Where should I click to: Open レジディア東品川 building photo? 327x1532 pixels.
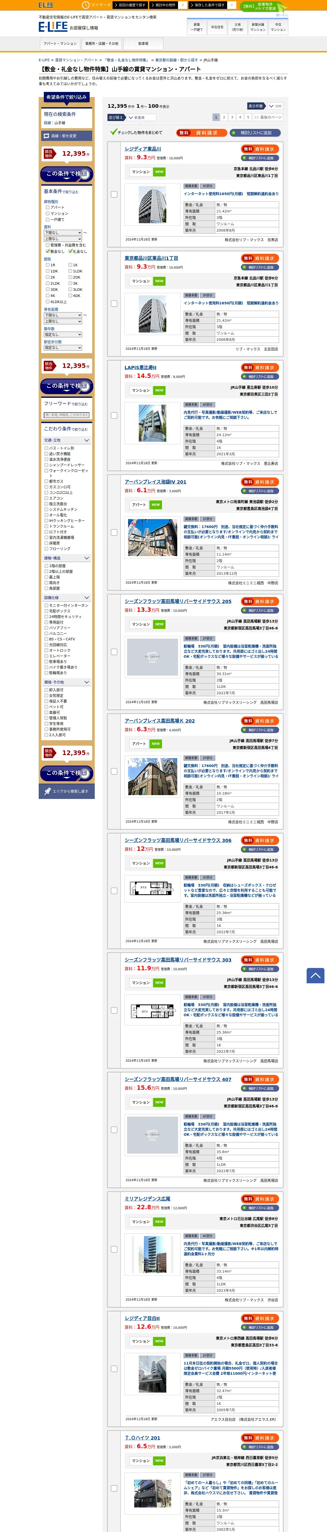[x=153, y=204]
